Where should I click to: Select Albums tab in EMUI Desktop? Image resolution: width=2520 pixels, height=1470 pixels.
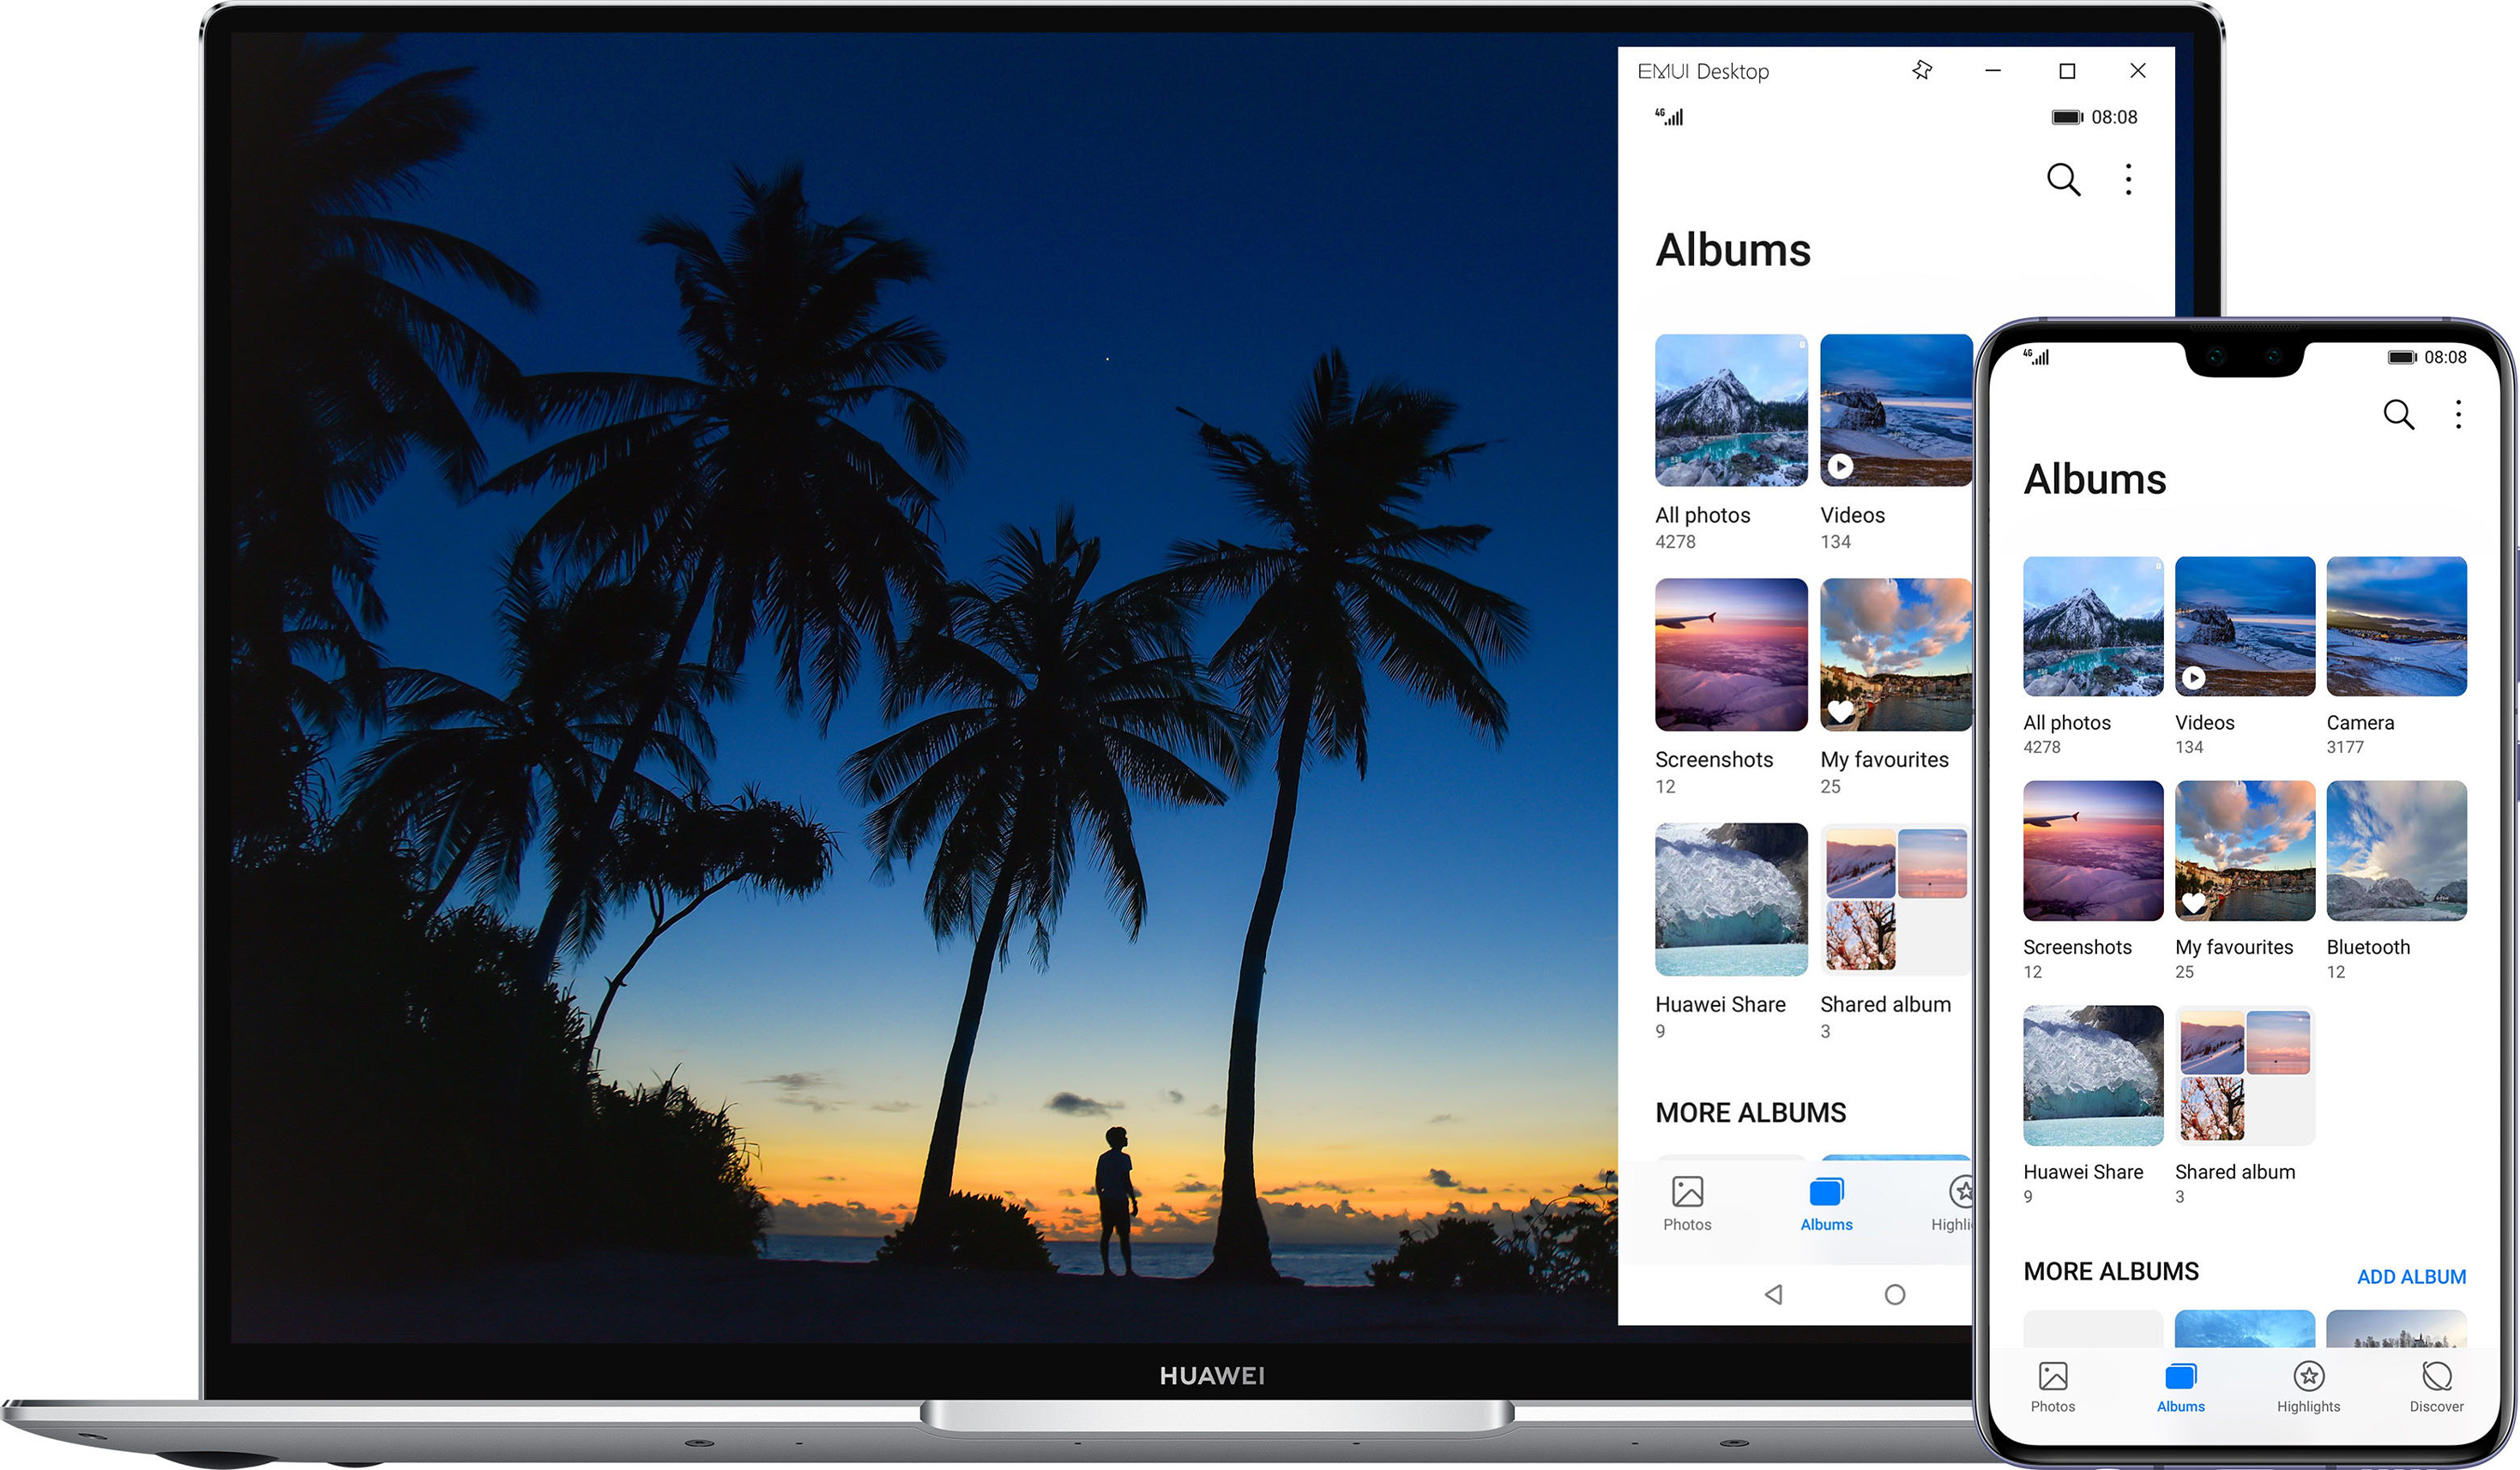pos(1826,1204)
